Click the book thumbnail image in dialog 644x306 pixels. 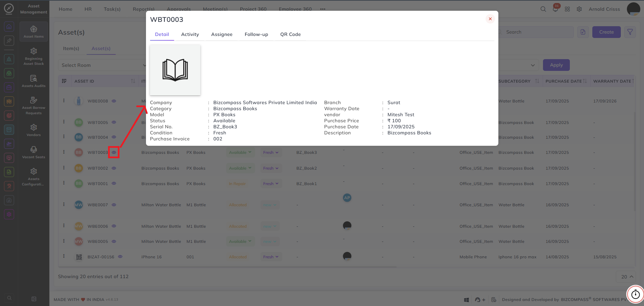[x=175, y=70]
